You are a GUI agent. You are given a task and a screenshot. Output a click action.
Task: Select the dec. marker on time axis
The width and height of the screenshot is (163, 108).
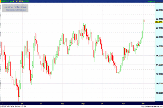(143, 104)
